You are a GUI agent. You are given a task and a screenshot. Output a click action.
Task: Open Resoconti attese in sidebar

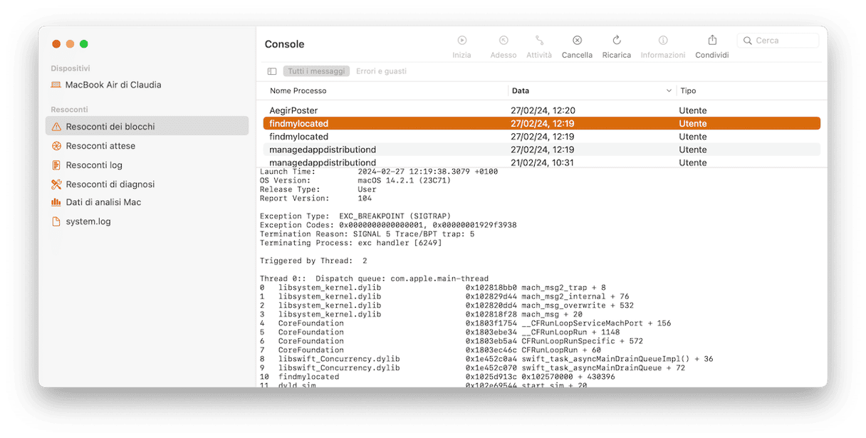[x=100, y=146]
